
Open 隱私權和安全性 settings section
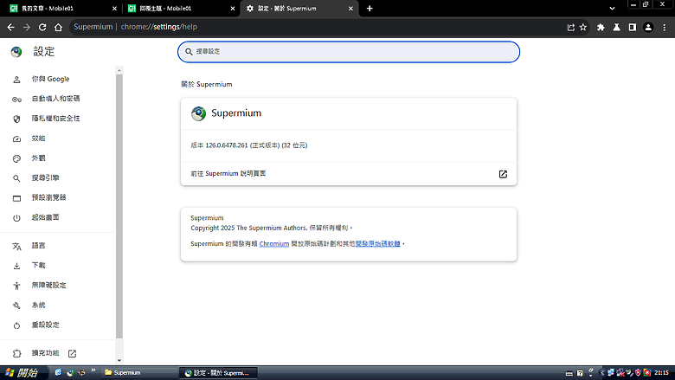point(58,119)
